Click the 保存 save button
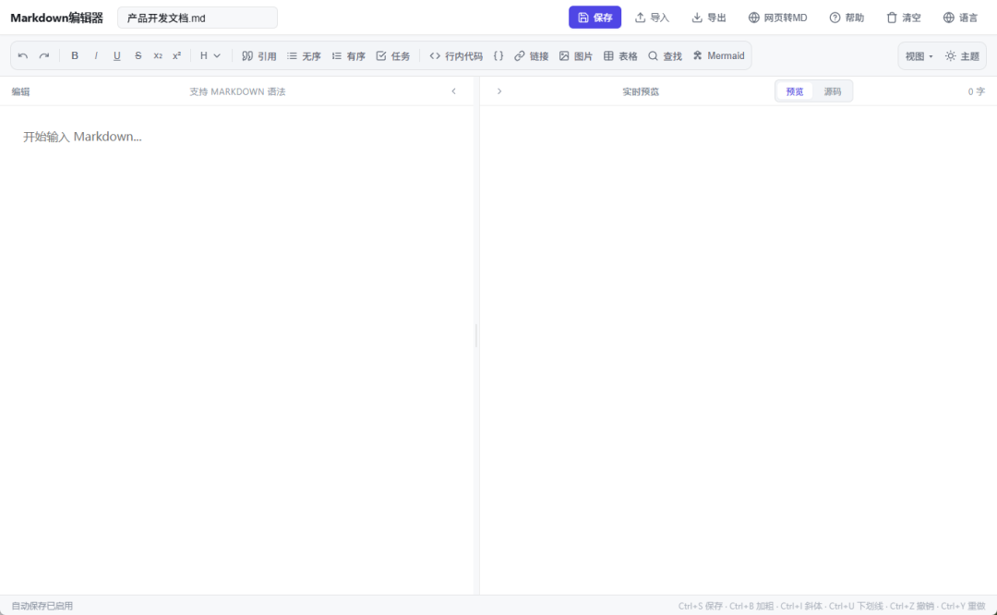997x615 pixels. click(595, 18)
